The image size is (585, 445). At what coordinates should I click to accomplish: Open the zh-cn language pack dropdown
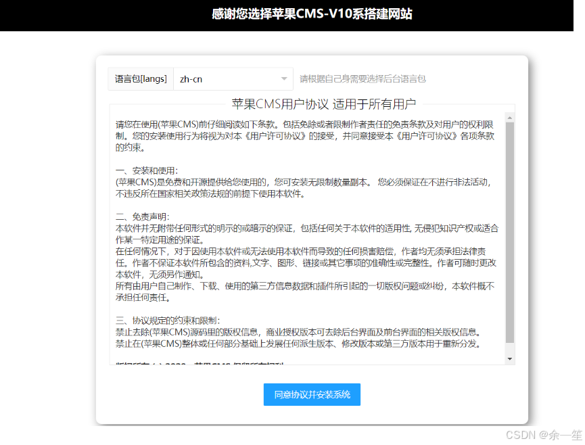click(x=233, y=78)
